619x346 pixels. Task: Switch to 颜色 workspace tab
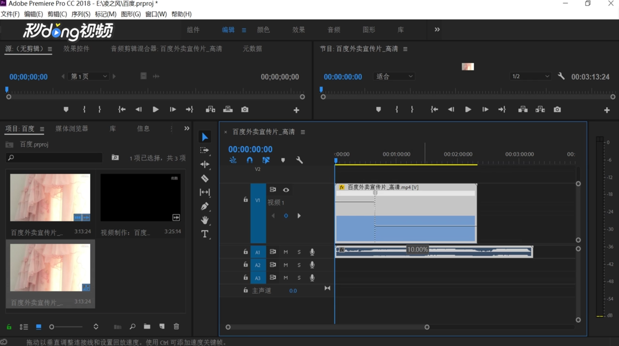[263, 30]
